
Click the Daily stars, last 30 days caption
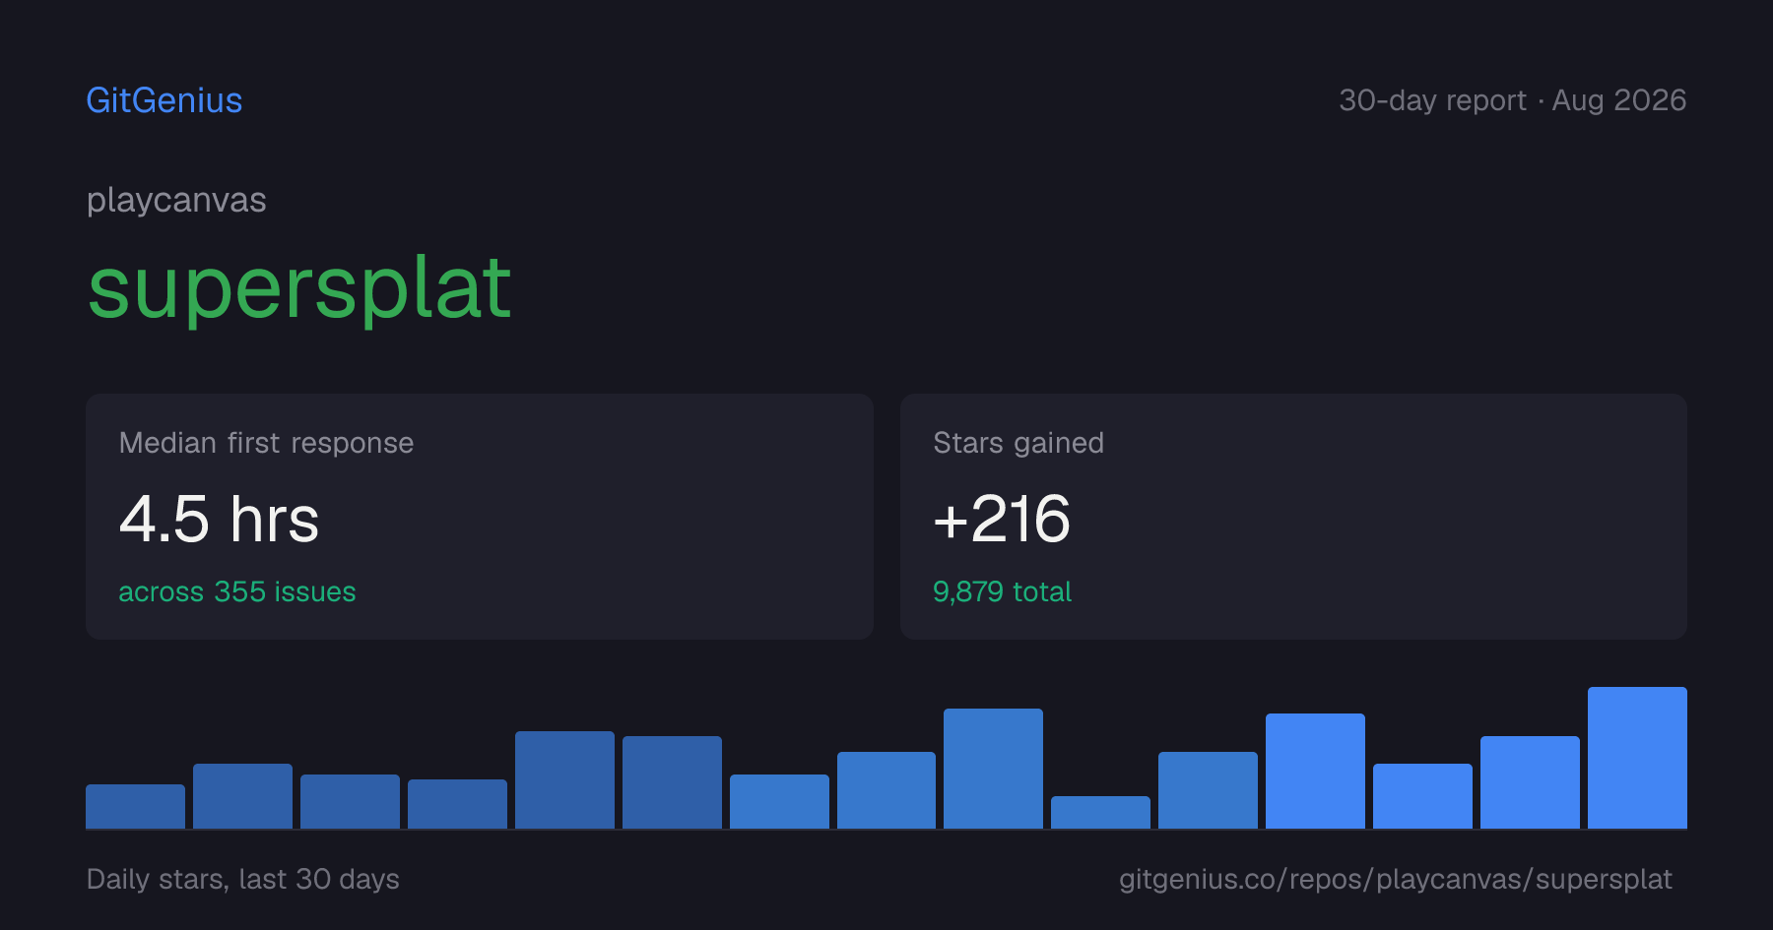pyautogui.click(x=243, y=879)
